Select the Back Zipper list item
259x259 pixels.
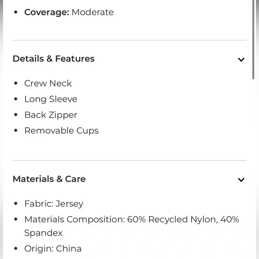pyautogui.click(x=51, y=115)
